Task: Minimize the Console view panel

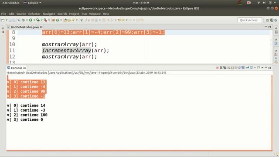Action: 266,68
